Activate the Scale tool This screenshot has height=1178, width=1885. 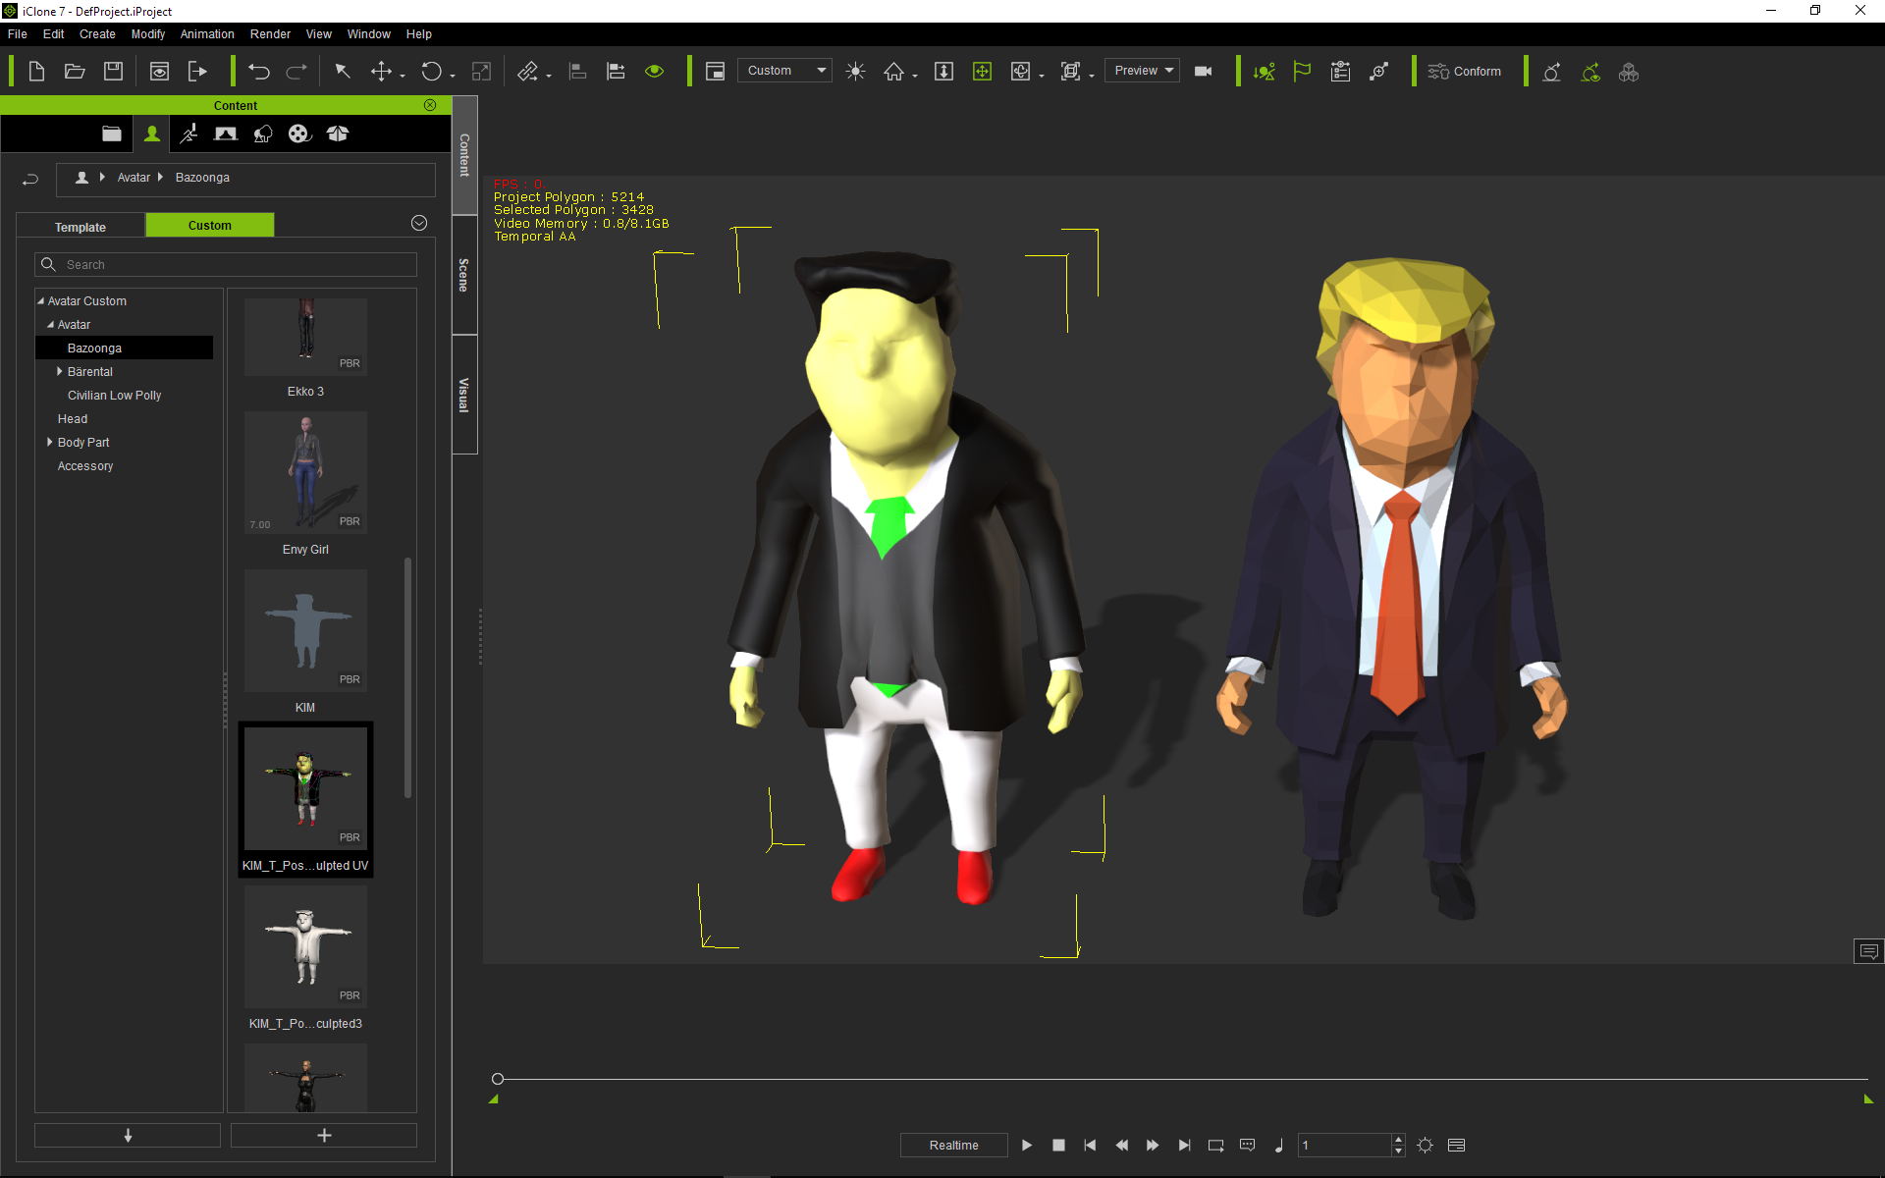click(481, 72)
